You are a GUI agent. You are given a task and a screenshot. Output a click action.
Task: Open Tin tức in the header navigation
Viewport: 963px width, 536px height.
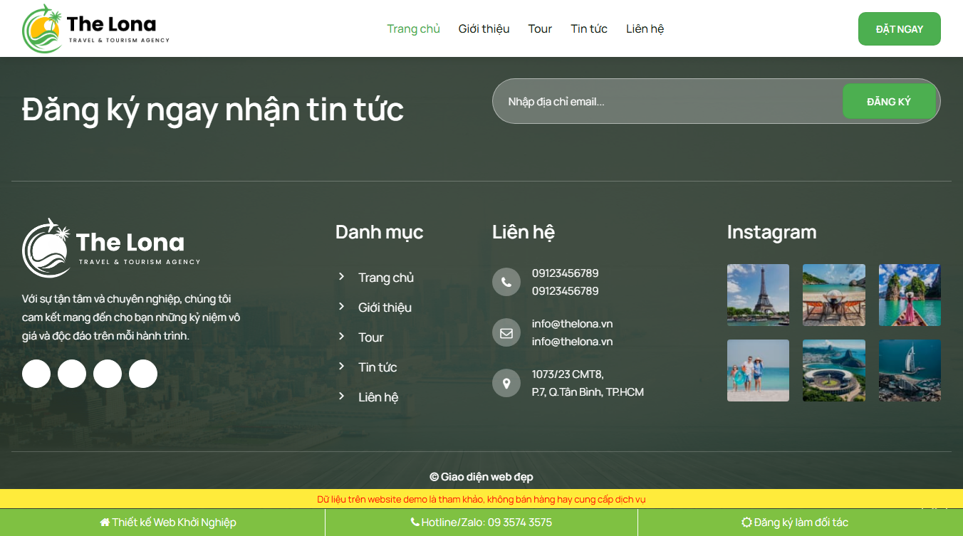589,28
